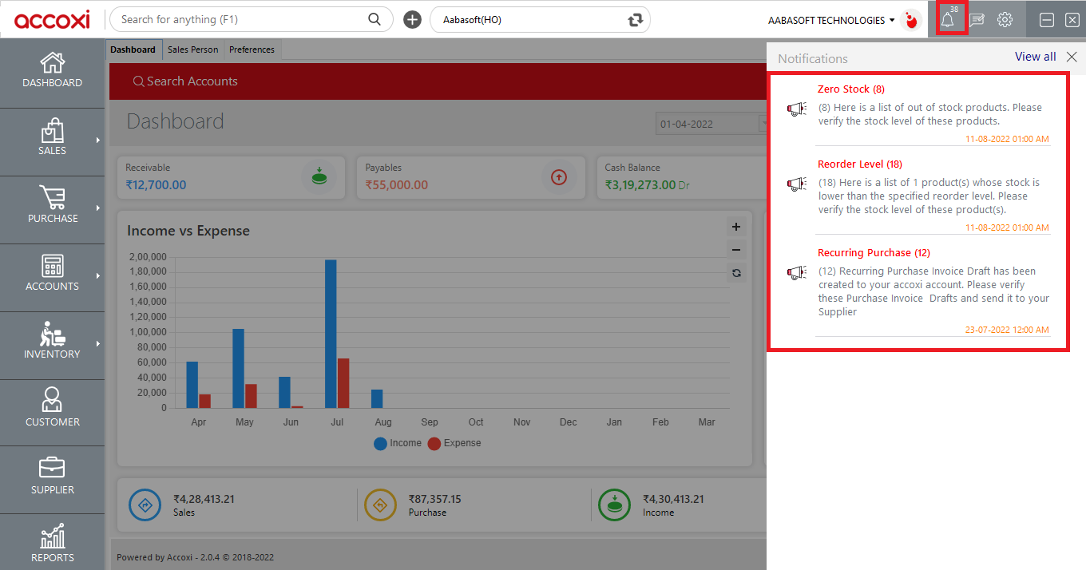Click the switch organization arrows icon
Image resolution: width=1086 pixels, height=570 pixels.
[x=636, y=20]
